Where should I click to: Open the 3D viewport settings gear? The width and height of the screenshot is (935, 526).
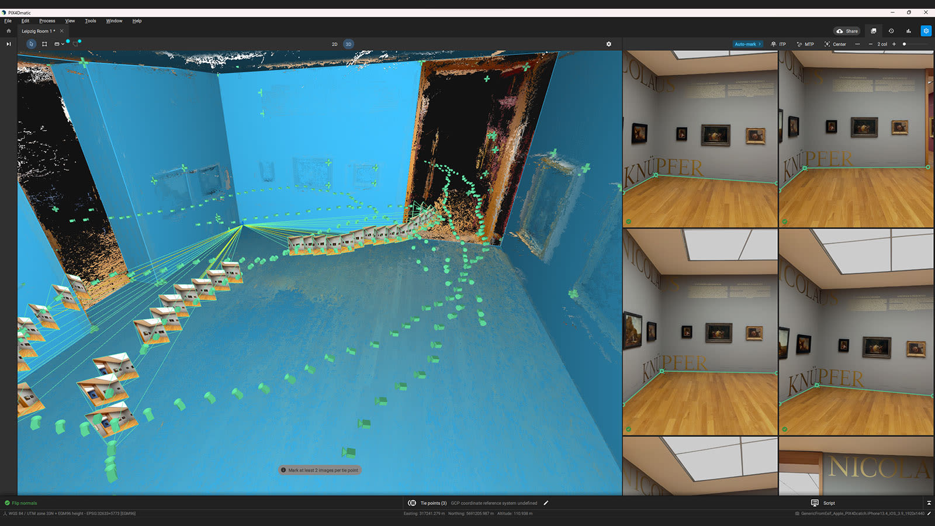click(x=608, y=44)
